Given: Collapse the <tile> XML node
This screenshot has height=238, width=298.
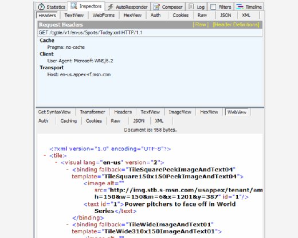Looking at the screenshot, I should click(45, 155).
